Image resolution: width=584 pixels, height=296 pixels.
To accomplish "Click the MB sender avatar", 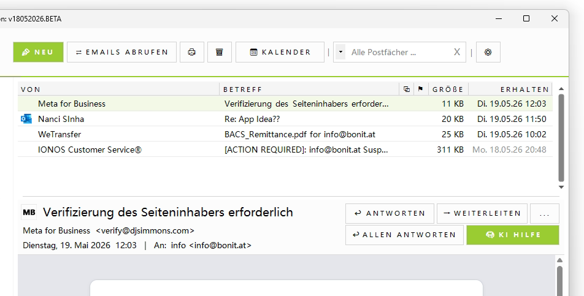I will point(29,212).
